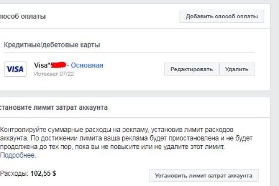
Task: Click the 'Способ оплаты' section title
Action: (23, 17)
